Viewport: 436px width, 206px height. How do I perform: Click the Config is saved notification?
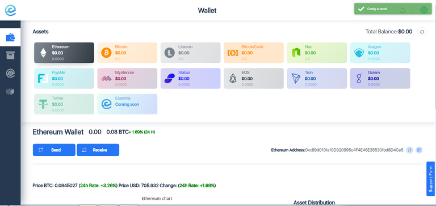[x=393, y=9]
